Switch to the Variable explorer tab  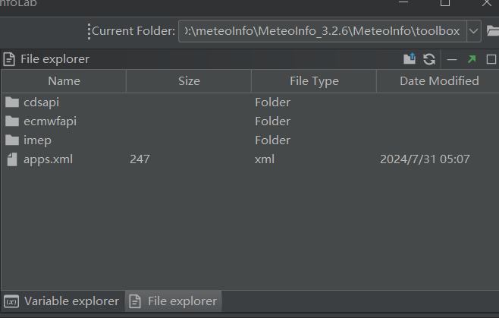tap(62, 301)
